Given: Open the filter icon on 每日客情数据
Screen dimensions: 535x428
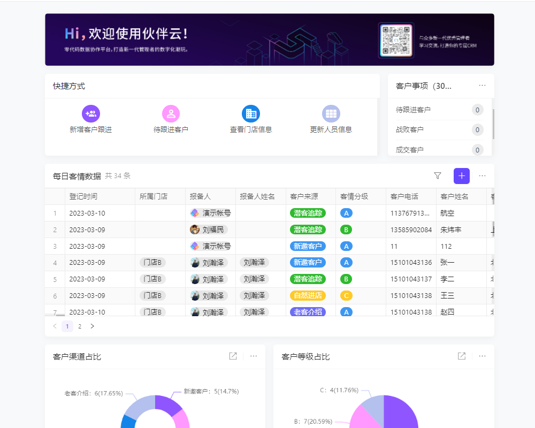Looking at the screenshot, I should pos(437,175).
